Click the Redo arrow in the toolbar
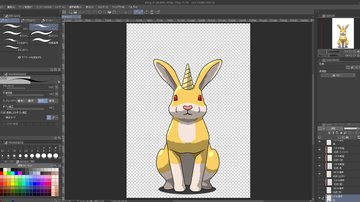The image size is (360, 202). click(x=94, y=12)
